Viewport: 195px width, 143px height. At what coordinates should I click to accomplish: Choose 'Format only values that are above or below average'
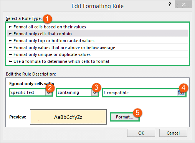click(97, 48)
